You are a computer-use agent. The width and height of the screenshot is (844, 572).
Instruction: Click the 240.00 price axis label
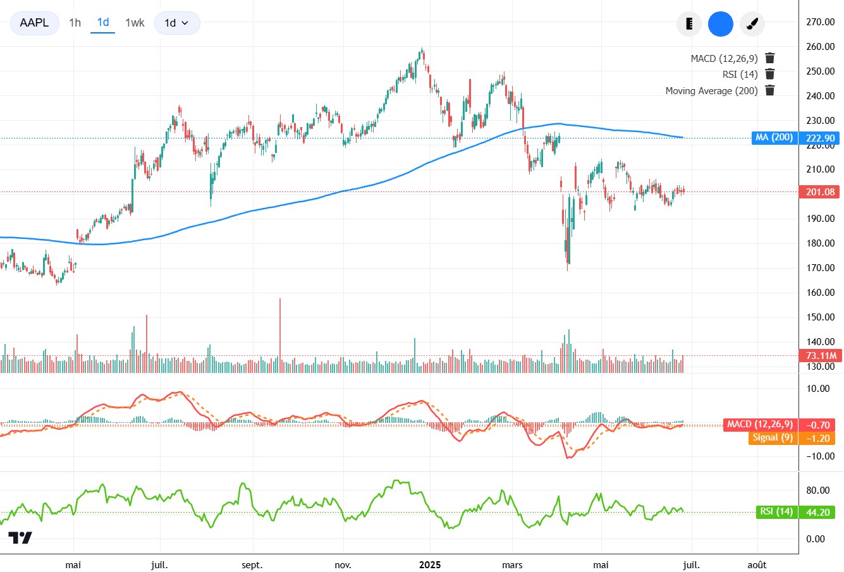pos(820,96)
